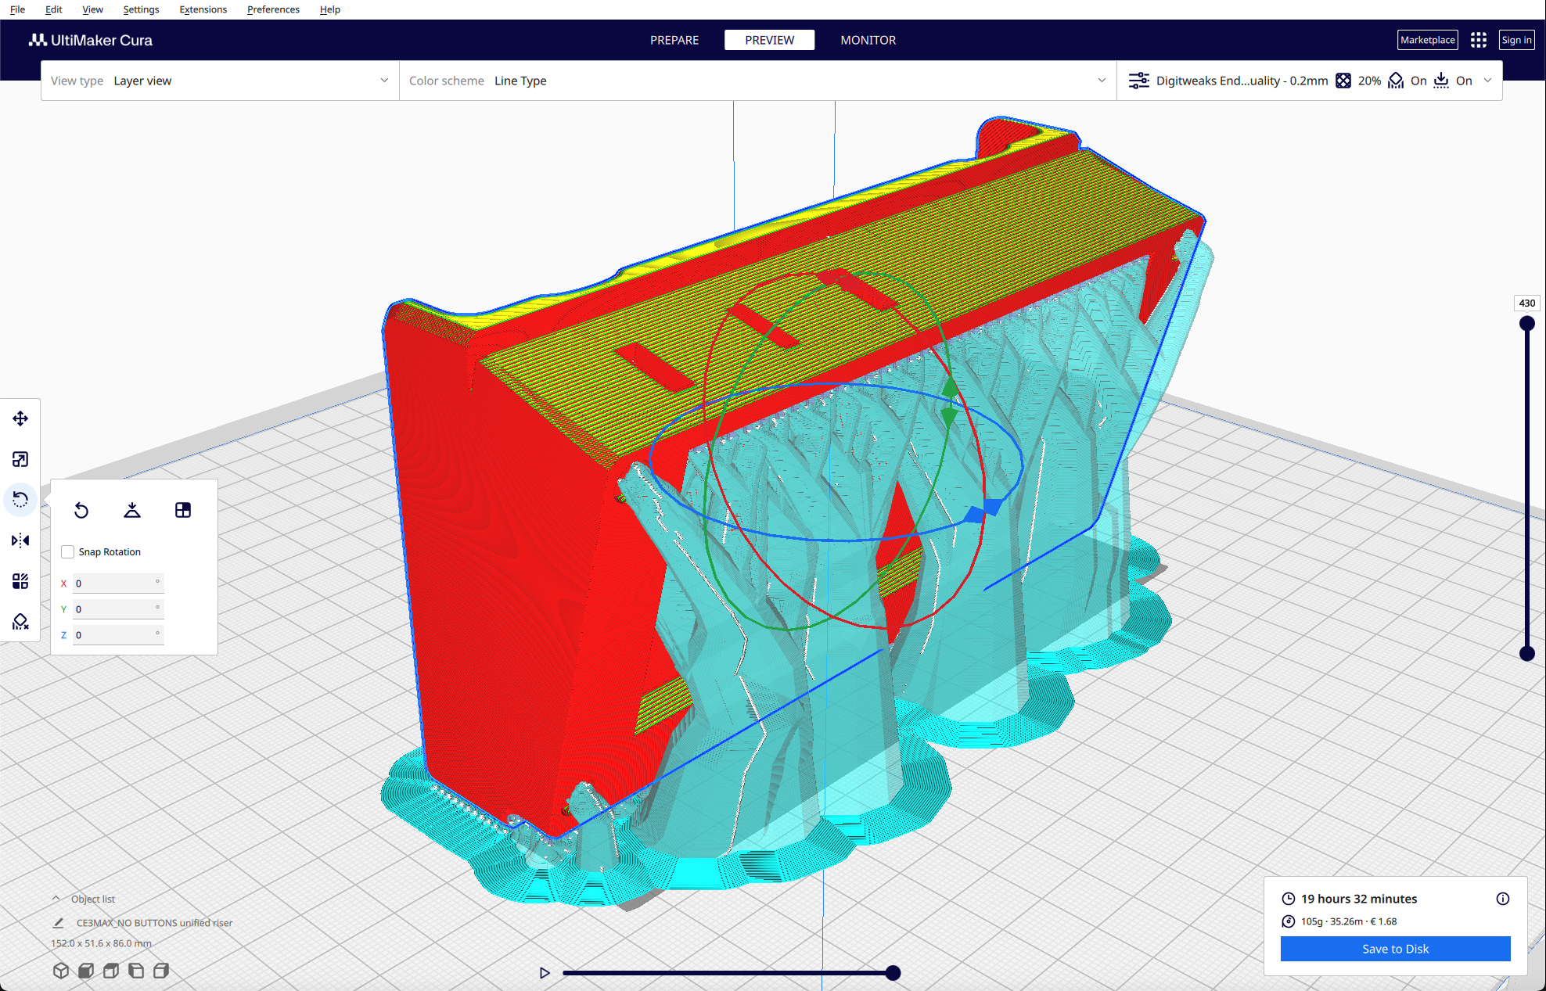Image resolution: width=1546 pixels, height=991 pixels.
Task: Click top handle of layer slider
Action: coord(1526,323)
